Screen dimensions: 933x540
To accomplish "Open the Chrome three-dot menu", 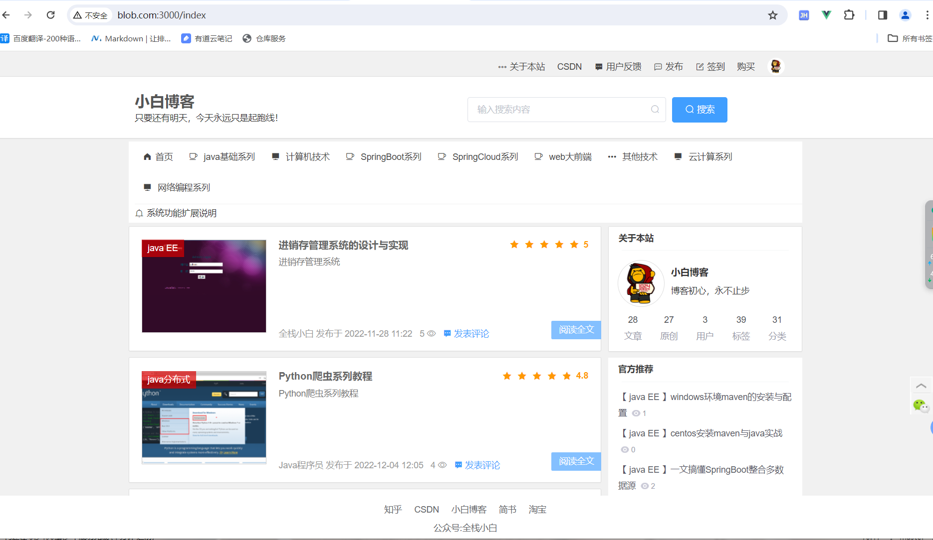I will (x=927, y=15).
